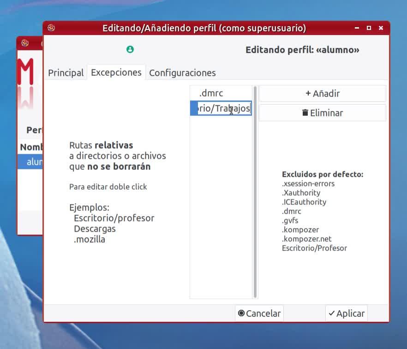Viewport: 407px width, 349px height.
Task: Click the Eliminar button
Action: 323,113
